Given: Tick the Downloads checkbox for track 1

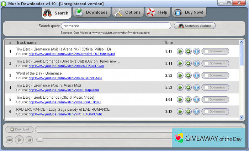Looking at the screenshot, I should (x=206, y=51).
